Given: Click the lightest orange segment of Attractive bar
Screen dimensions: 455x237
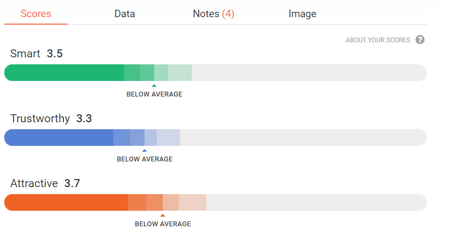Looking at the screenshot, I should [192, 203].
